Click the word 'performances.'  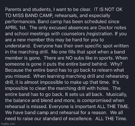pos(21,22)
